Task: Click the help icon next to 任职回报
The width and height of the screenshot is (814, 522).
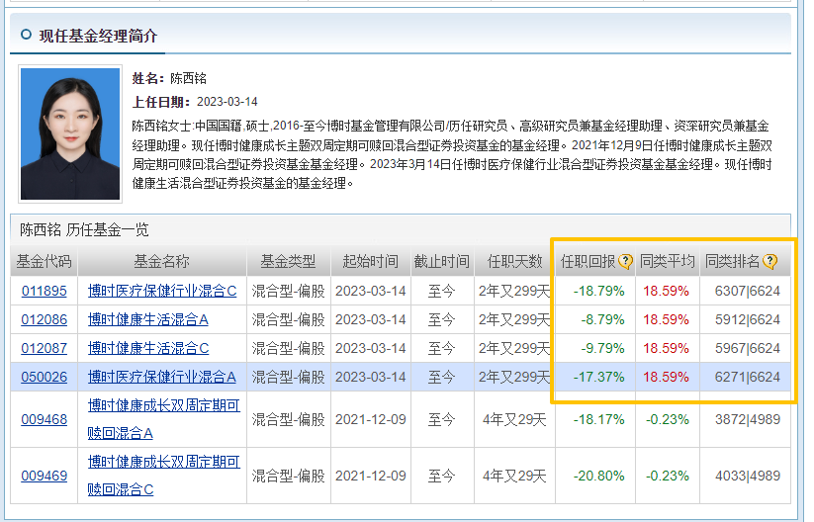Action: tap(625, 262)
